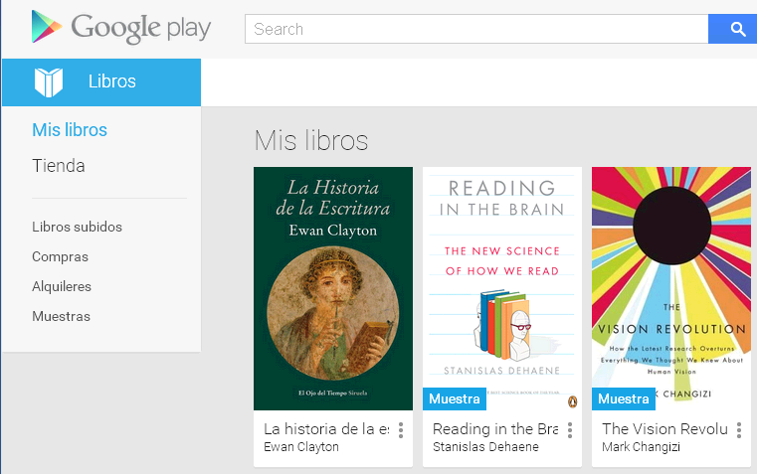The image size is (757, 474).
Task: Select Mis libros in the sidebar
Action: pos(70,130)
